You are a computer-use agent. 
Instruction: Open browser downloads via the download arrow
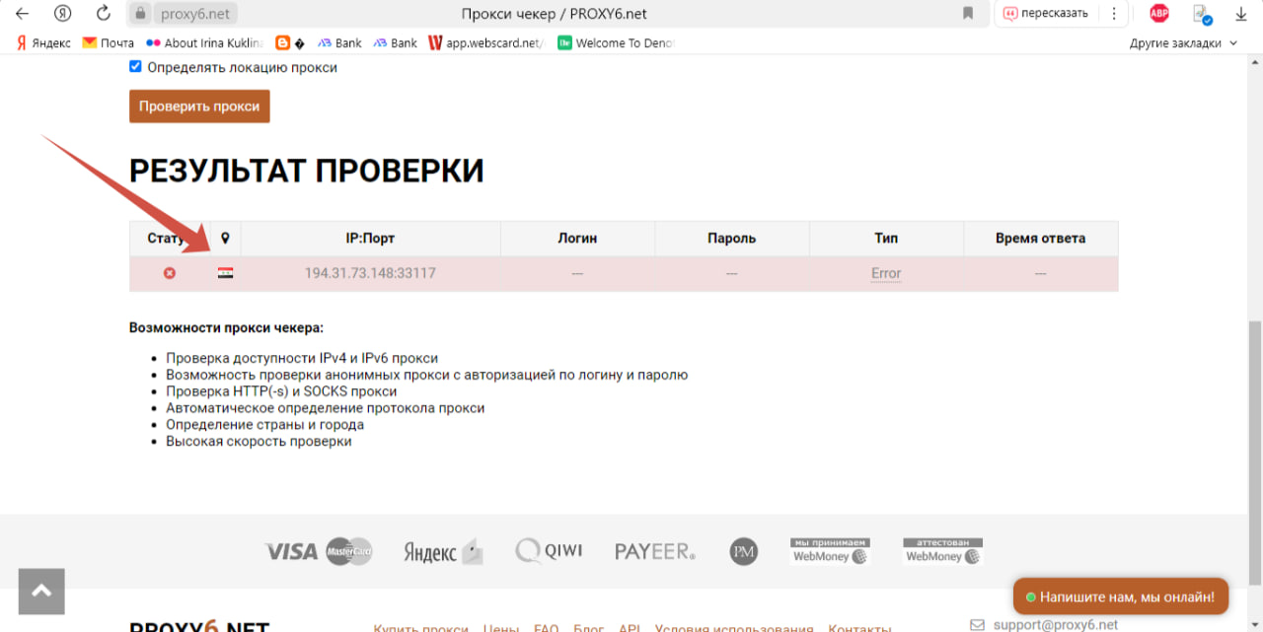[x=1240, y=14]
